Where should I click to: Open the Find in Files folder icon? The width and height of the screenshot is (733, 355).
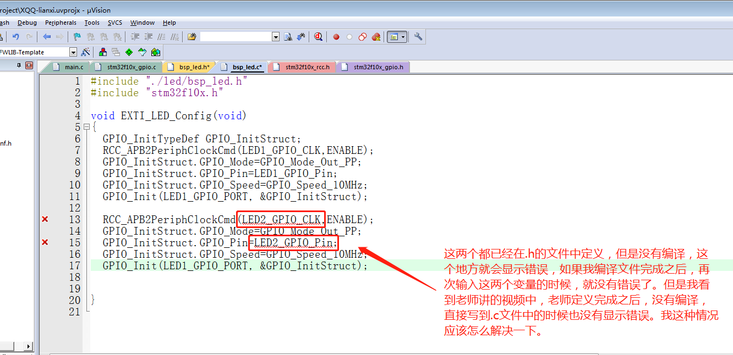point(192,37)
